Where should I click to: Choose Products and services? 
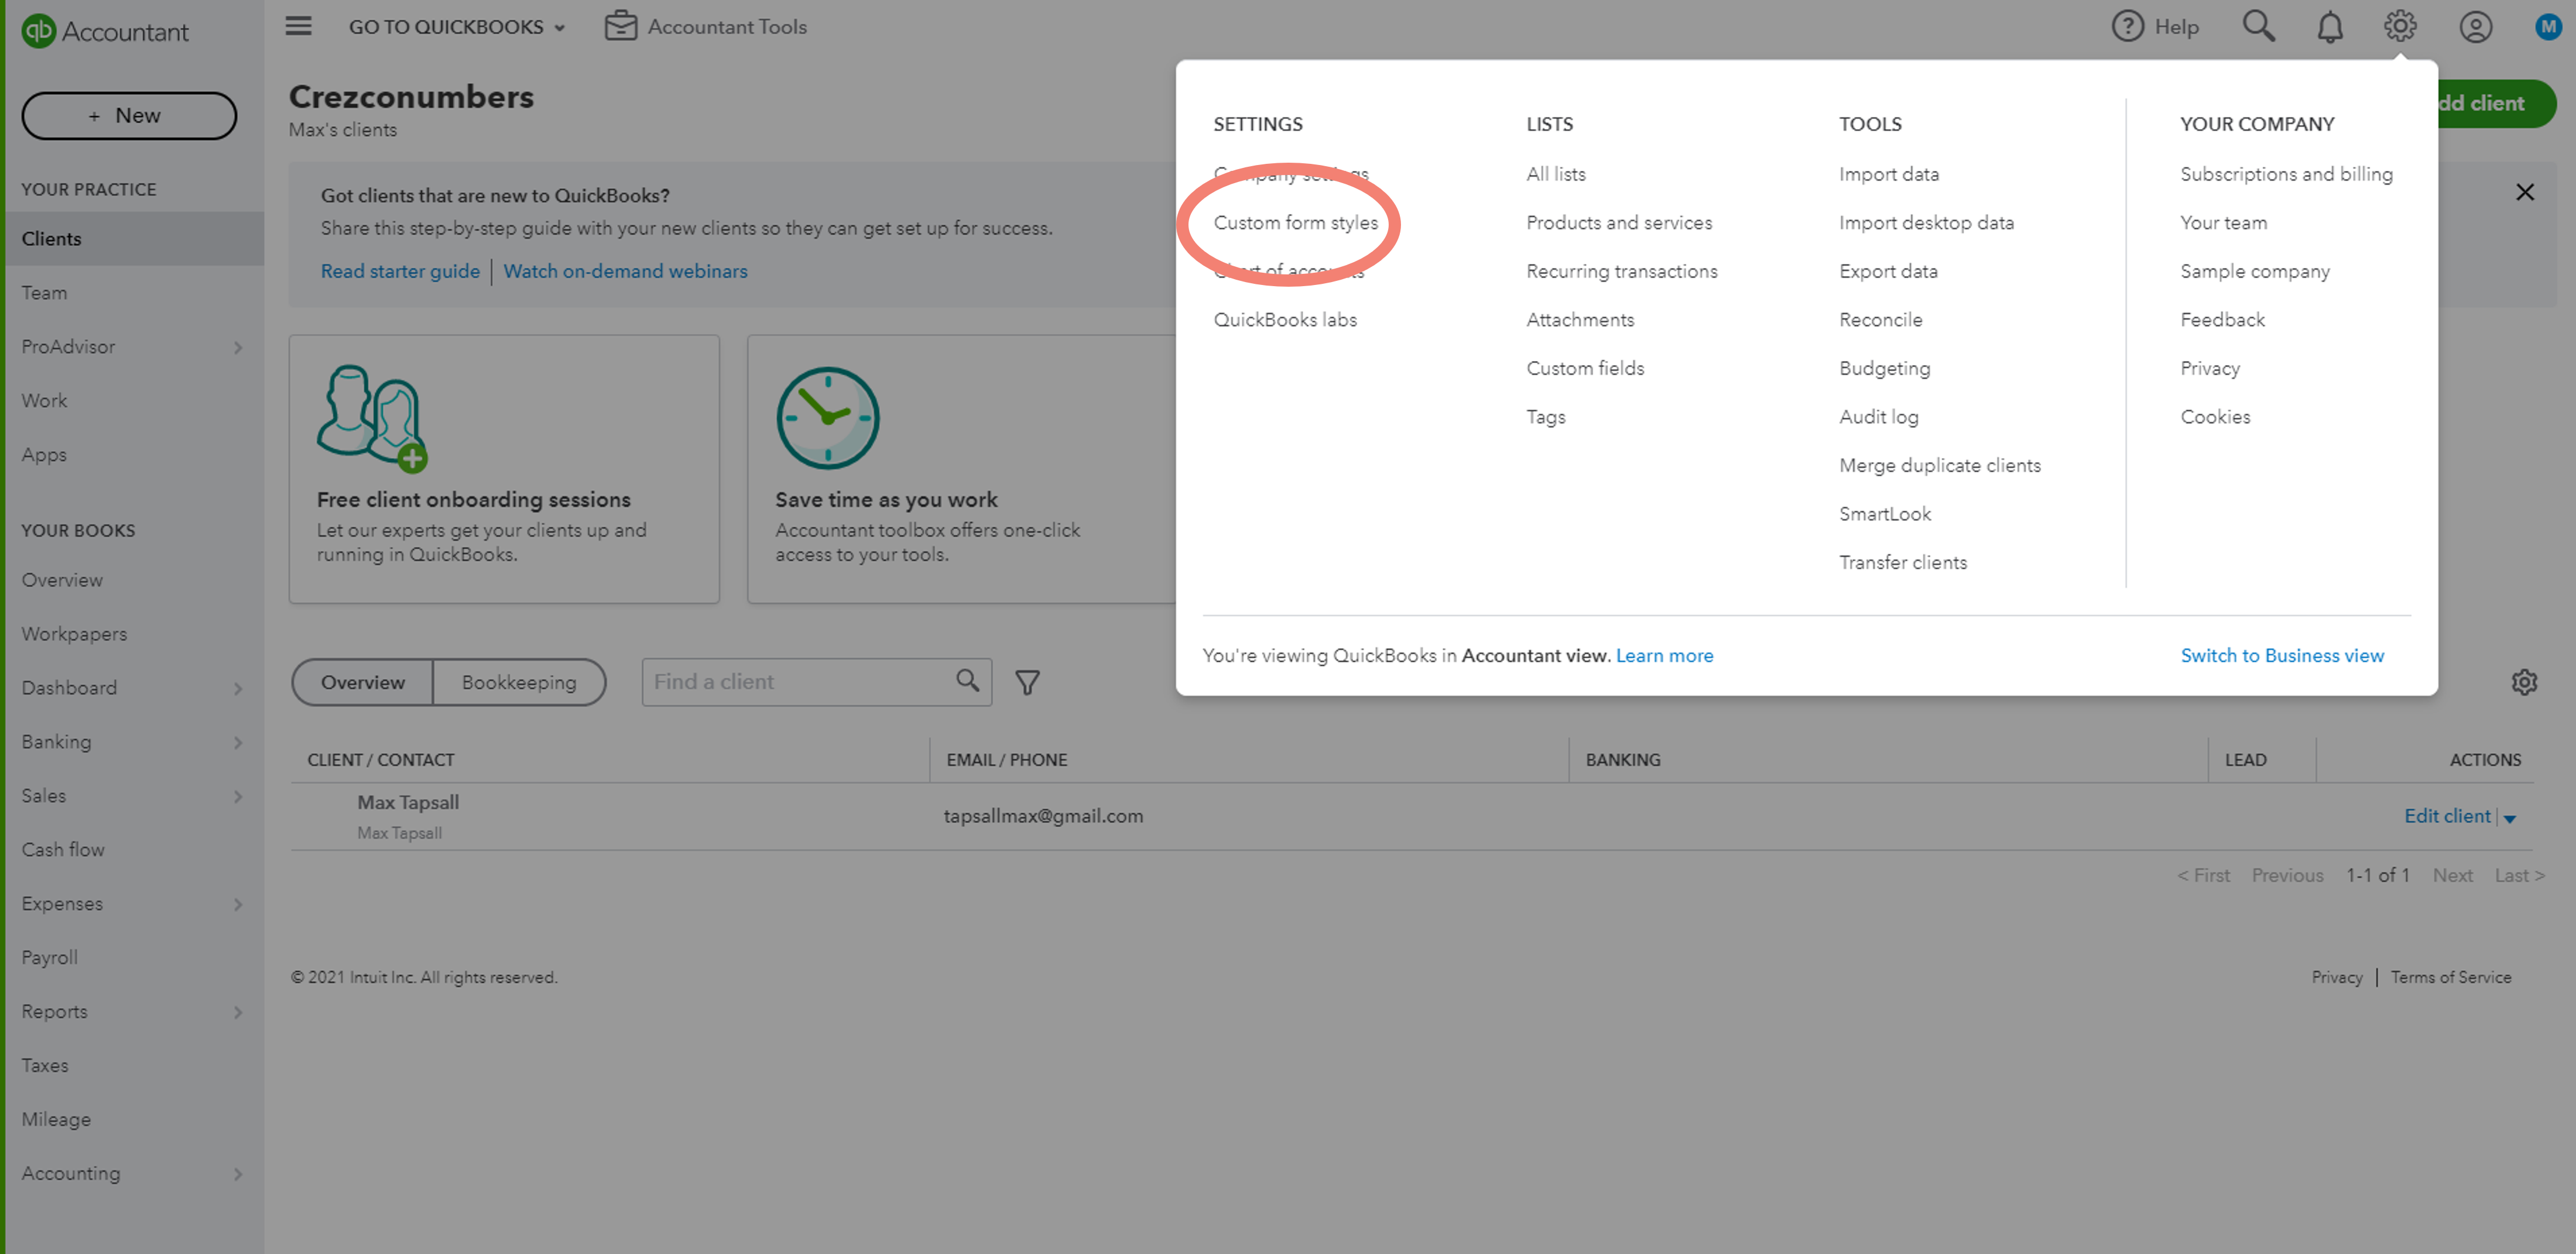(1618, 223)
